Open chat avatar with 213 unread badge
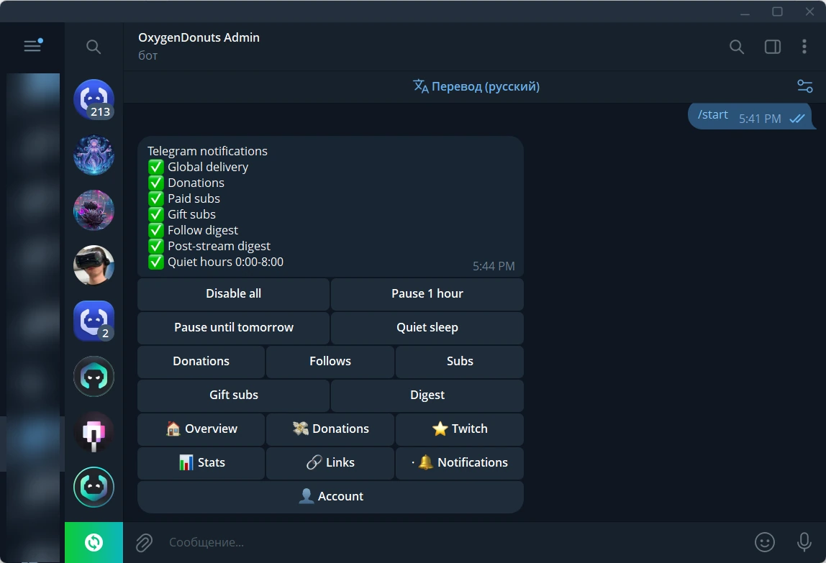 tap(94, 99)
